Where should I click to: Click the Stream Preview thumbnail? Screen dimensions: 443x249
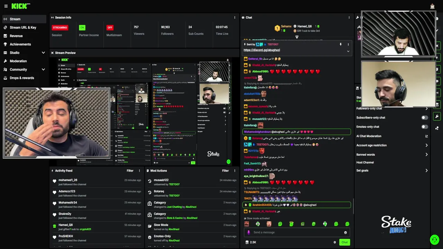pyautogui.click(x=145, y=111)
